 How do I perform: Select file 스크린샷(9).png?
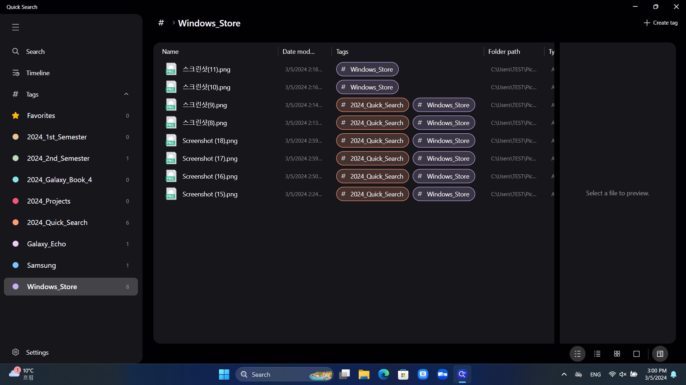coord(205,105)
